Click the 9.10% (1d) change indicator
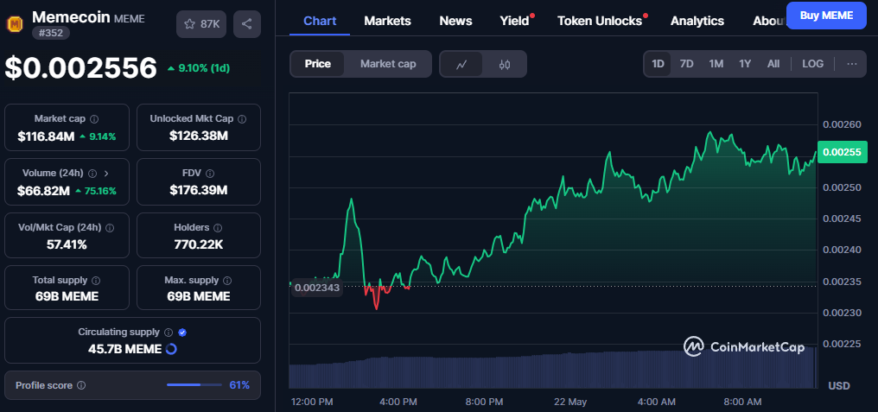Image resolution: width=878 pixels, height=412 pixels. pos(199,68)
